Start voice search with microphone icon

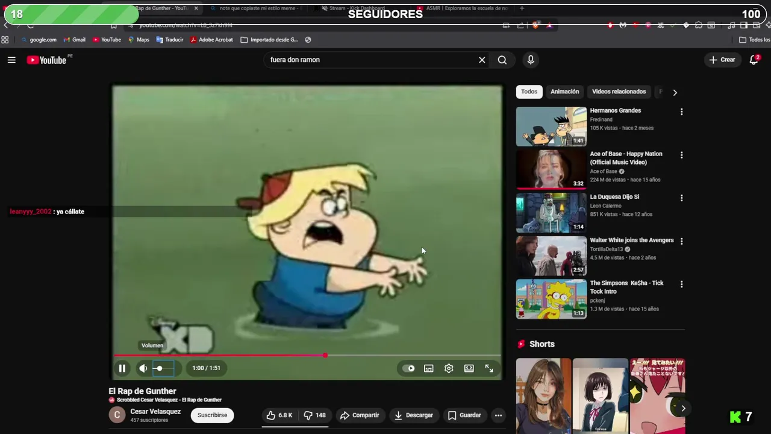coord(531,60)
